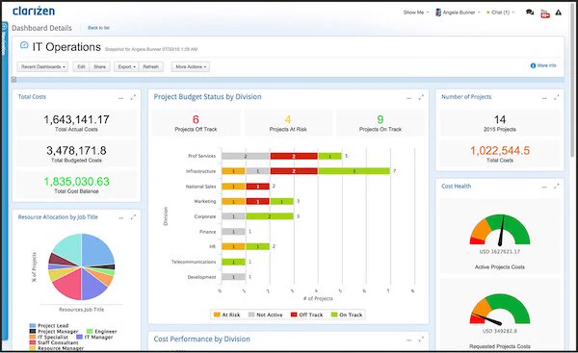578x353 pixels.
Task: Maximize the Number of Projects panel
Action: point(556,97)
